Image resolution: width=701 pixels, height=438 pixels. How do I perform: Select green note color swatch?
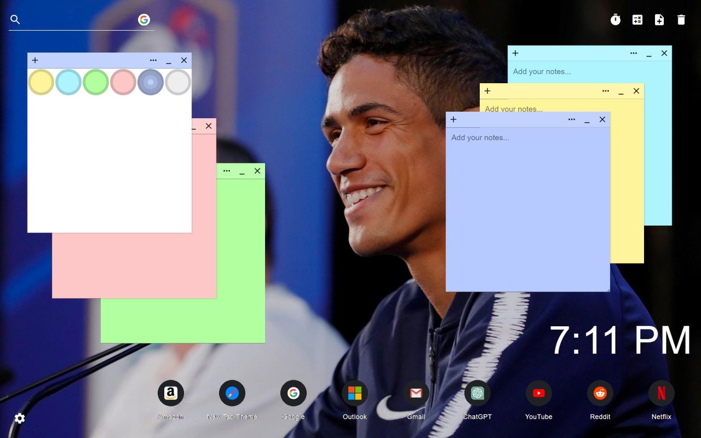pyautogui.click(x=96, y=82)
